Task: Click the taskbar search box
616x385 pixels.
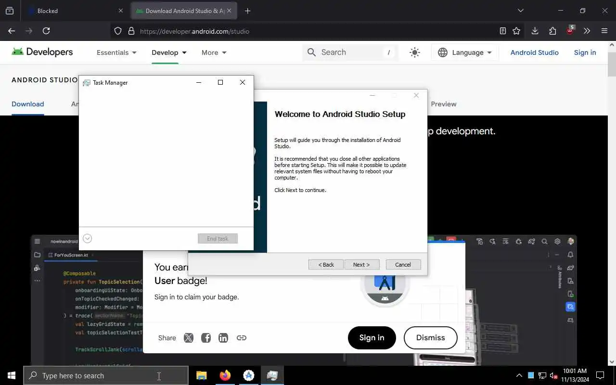Action: tap(106, 376)
